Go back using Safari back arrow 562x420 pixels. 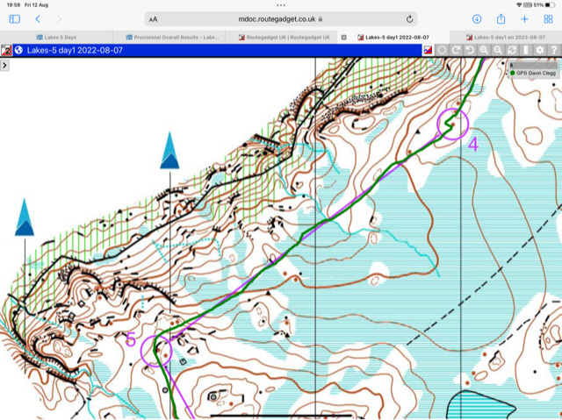tap(38, 18)
